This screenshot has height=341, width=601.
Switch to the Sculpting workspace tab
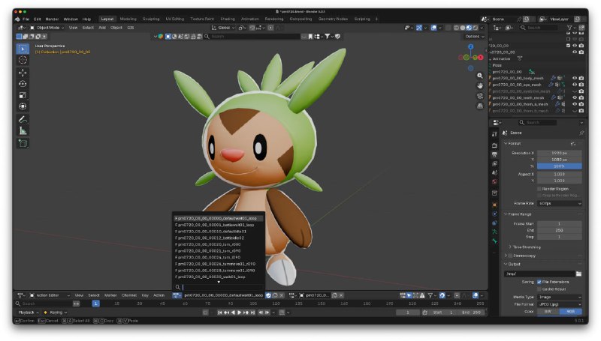[151, 19]
